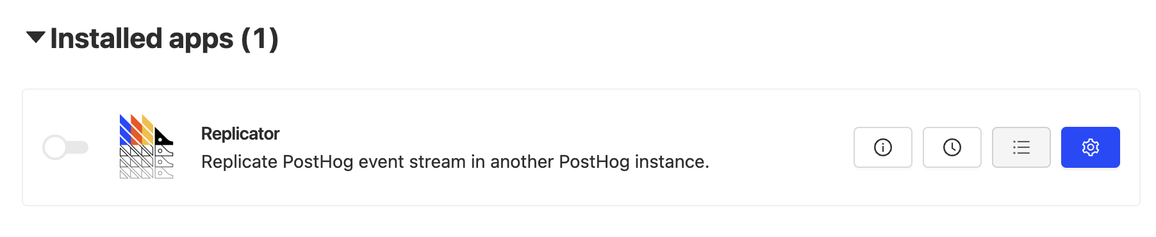Click the clock face icon button
The image size is (1156, 237).
click(952, 147)
